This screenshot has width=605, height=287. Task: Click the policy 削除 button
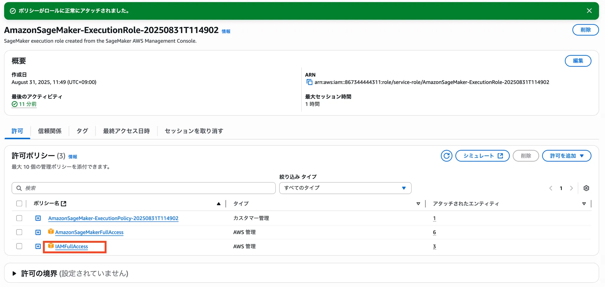(526, 156)
